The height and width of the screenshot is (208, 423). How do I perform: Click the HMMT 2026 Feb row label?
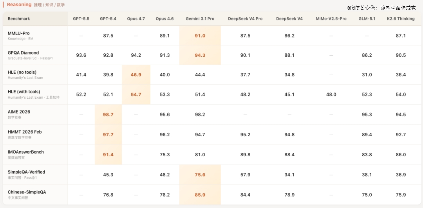[x=25, y=132]
